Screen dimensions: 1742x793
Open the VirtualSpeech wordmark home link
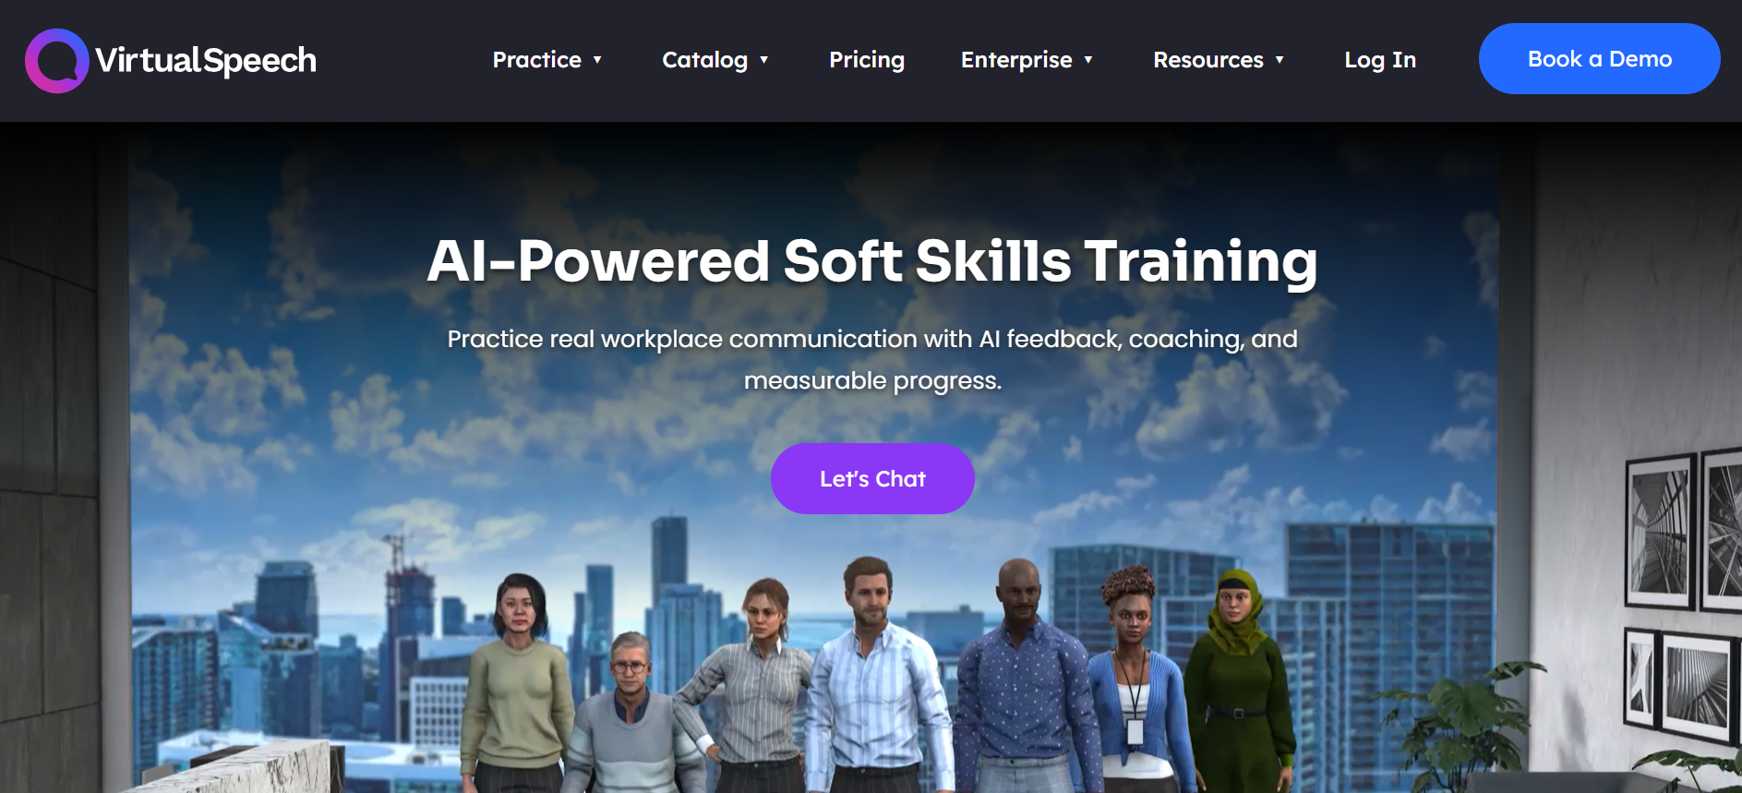[x=206, y=61]
